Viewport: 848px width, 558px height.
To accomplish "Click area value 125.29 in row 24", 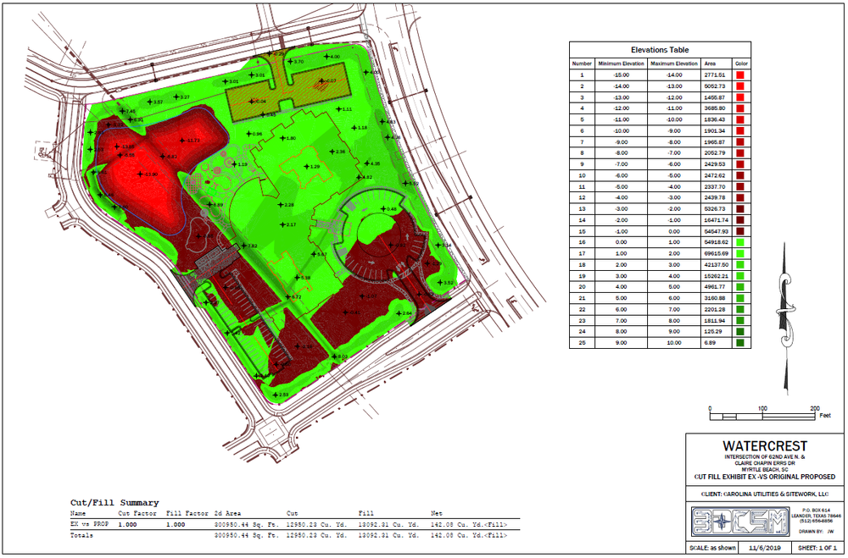I will (713, 332).
